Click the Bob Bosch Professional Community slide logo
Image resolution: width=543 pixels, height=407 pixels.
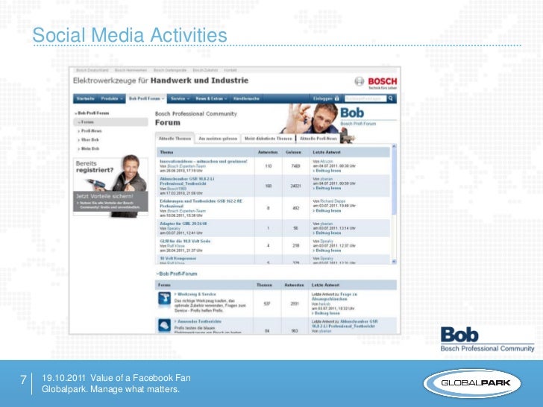pyautogui.click(x=487, y=339)
